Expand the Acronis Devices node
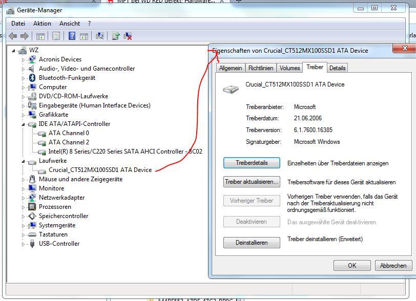416x301 pixels. pos(23,60)
